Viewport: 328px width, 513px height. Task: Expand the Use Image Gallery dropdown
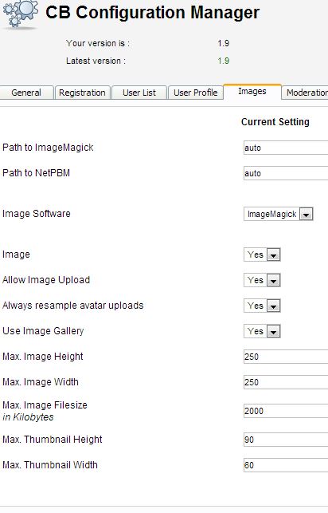point(262,331)
